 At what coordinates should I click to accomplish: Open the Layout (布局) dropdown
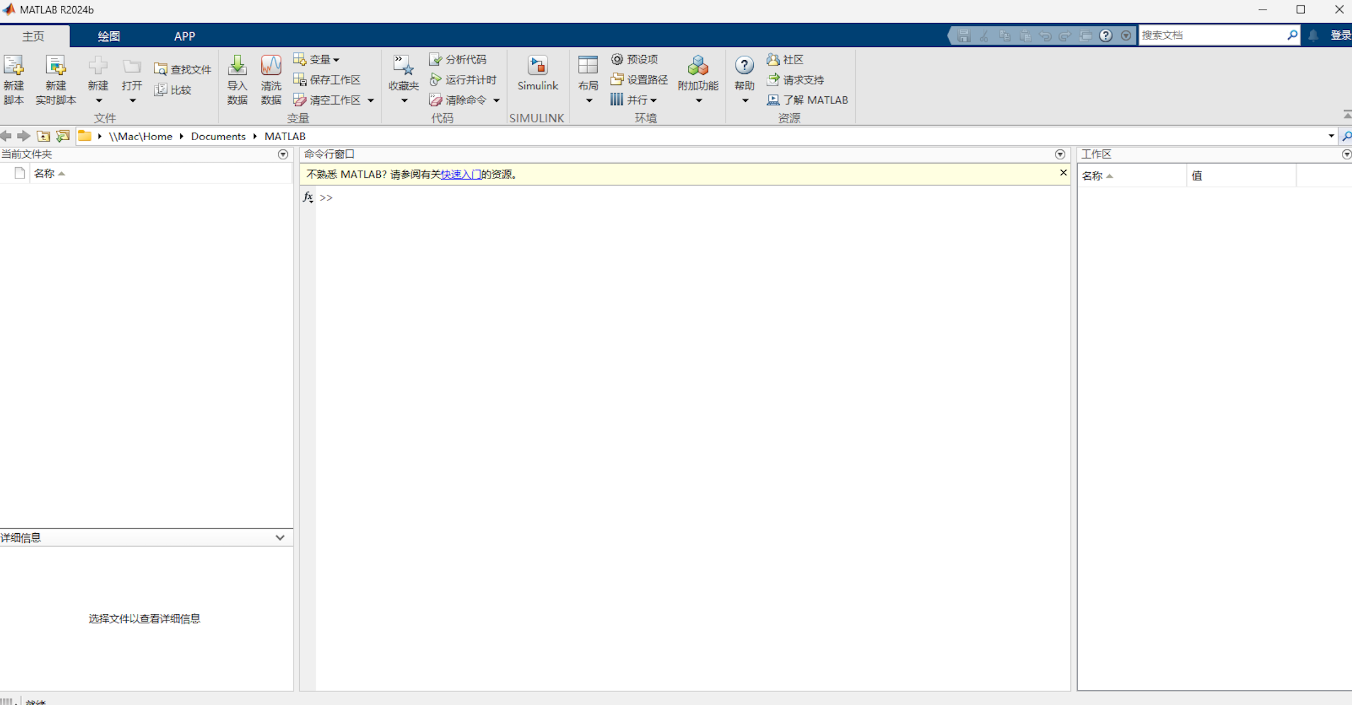(588, 100)
